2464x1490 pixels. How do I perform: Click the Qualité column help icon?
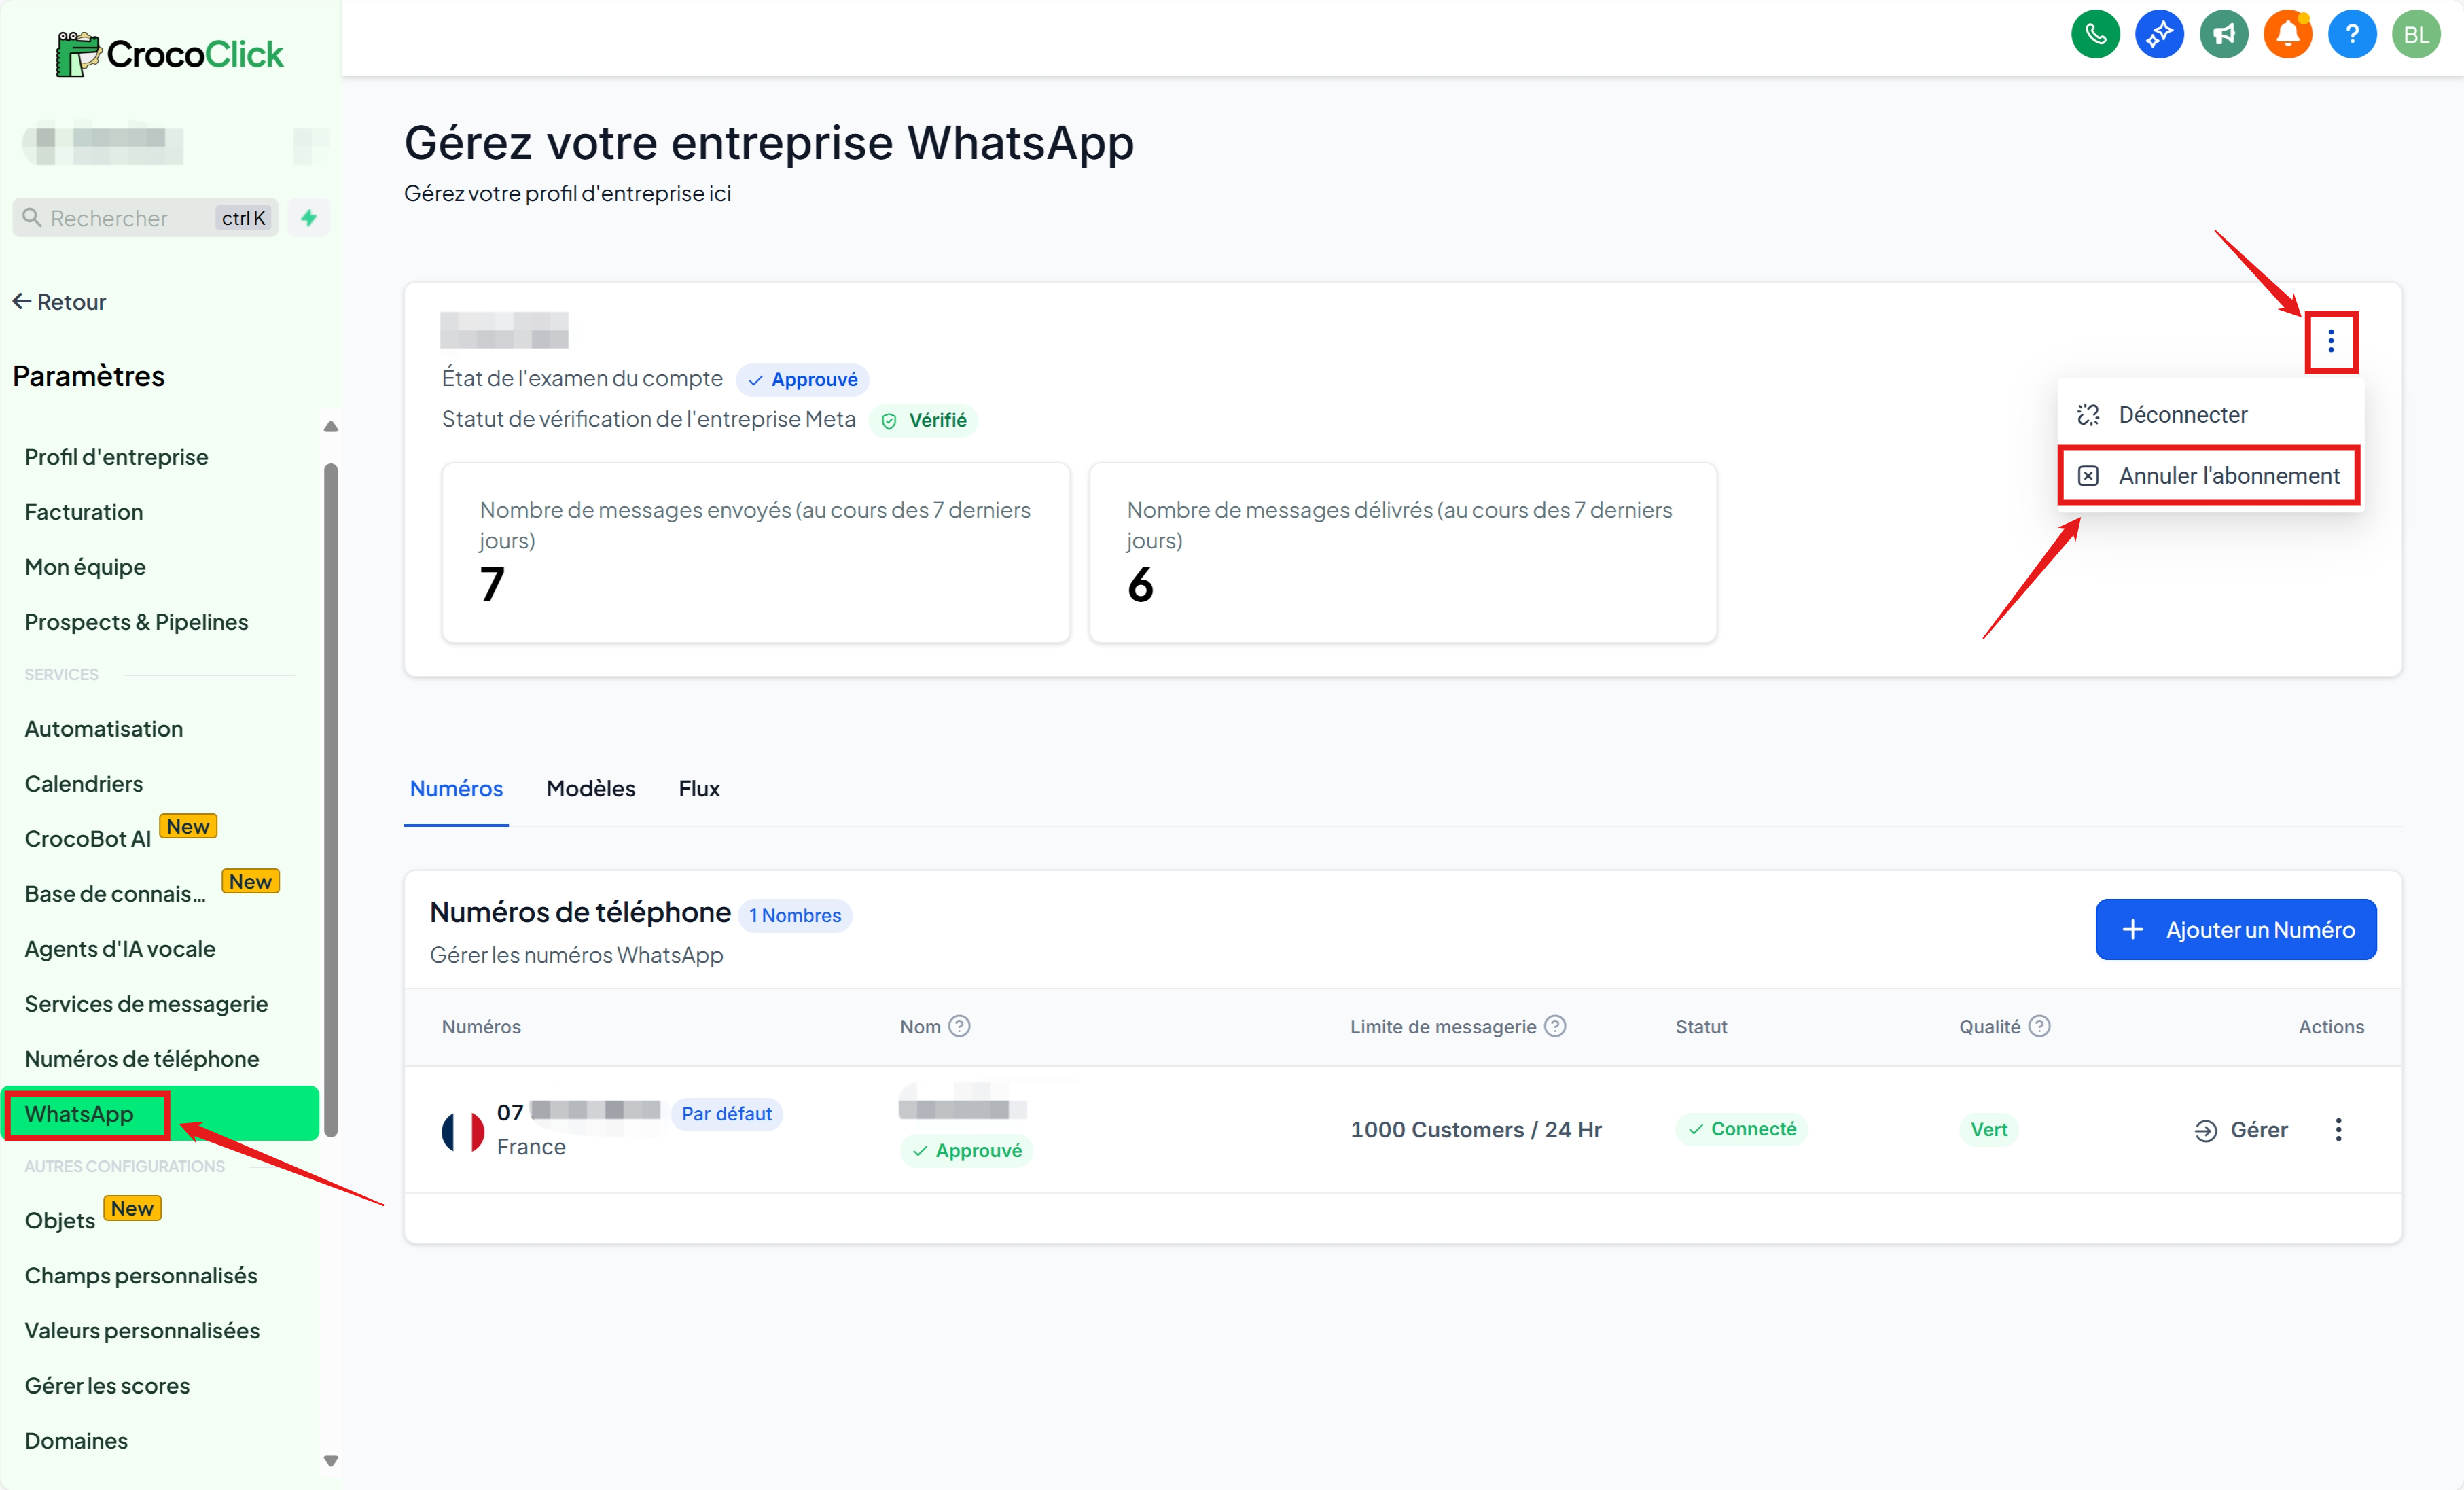click(x=2040, y=1026)
